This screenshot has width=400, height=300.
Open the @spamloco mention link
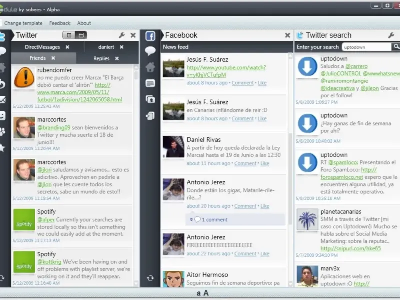(343, 163)
